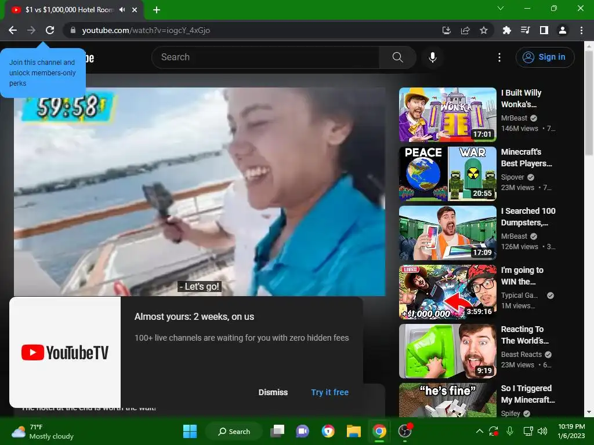Click the I'm going to WIN the title
This screenshot has width=594, height=445.
pyautogui.click(x=522, y=275)
